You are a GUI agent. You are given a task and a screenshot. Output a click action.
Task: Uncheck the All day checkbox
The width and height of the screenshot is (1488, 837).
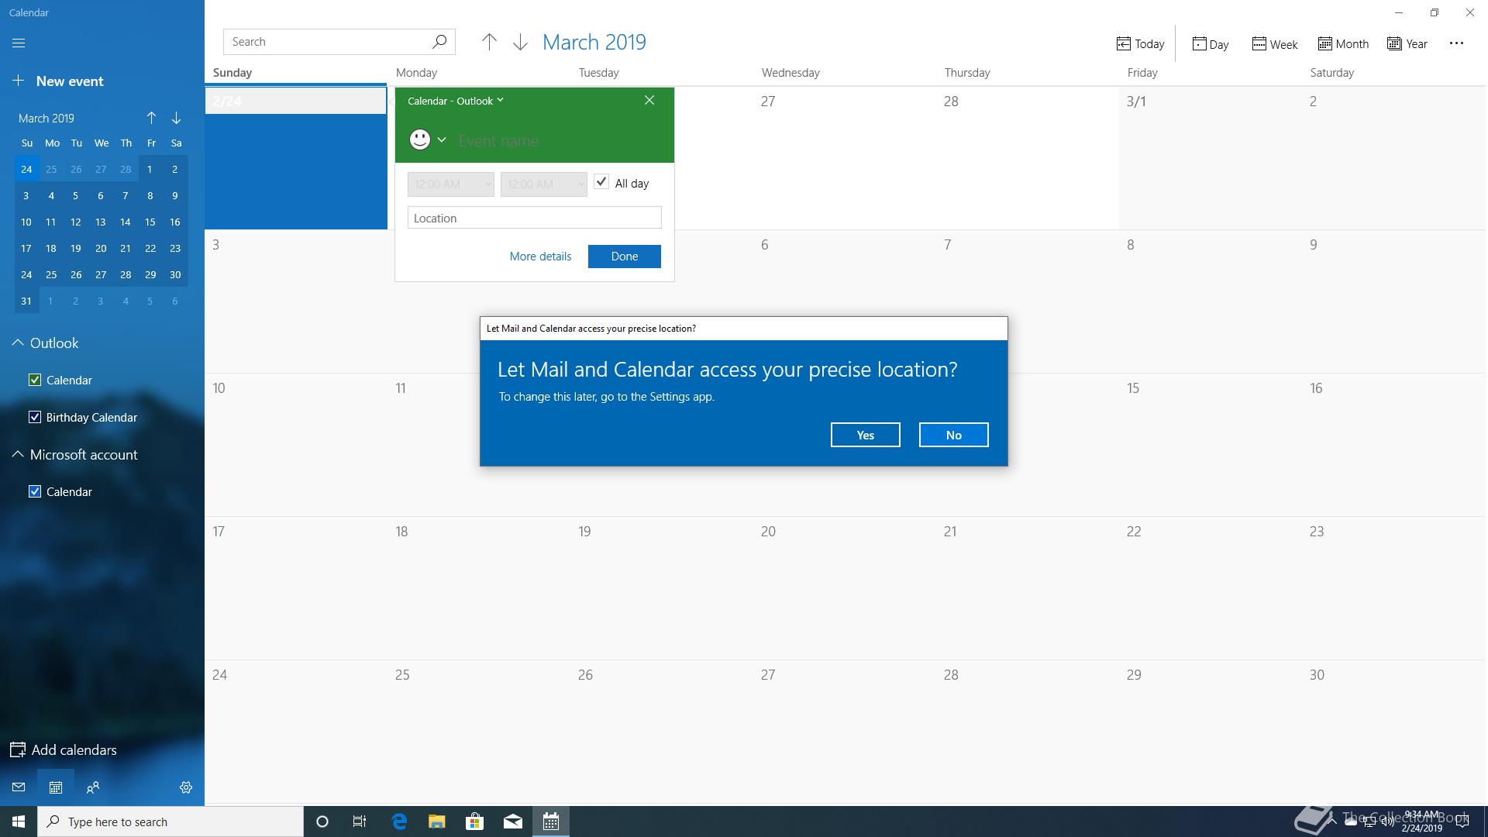[601, 182]
